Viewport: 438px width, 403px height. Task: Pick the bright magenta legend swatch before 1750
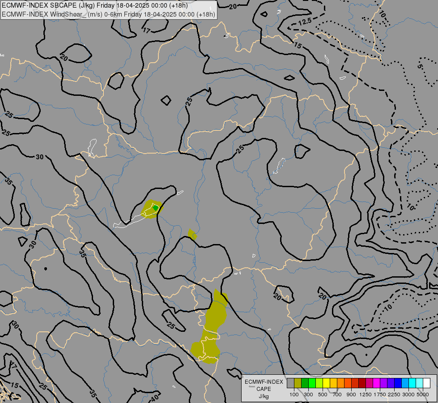376,383
